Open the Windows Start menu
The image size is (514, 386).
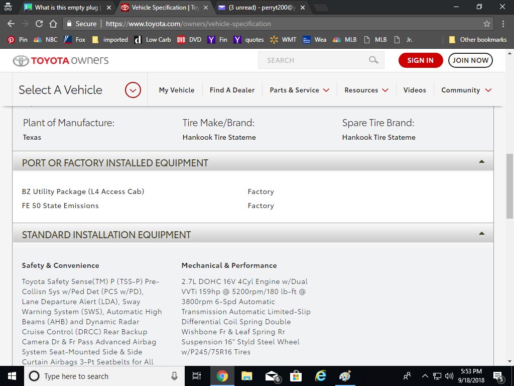12,376
